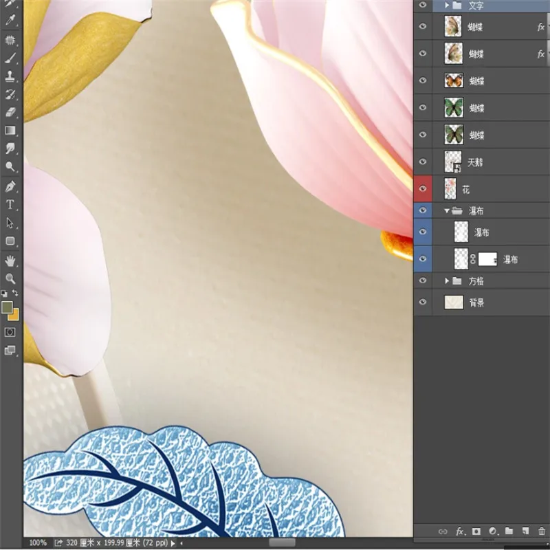
Task: Select the 花 layer name
Action: click(x=466, y=190)
